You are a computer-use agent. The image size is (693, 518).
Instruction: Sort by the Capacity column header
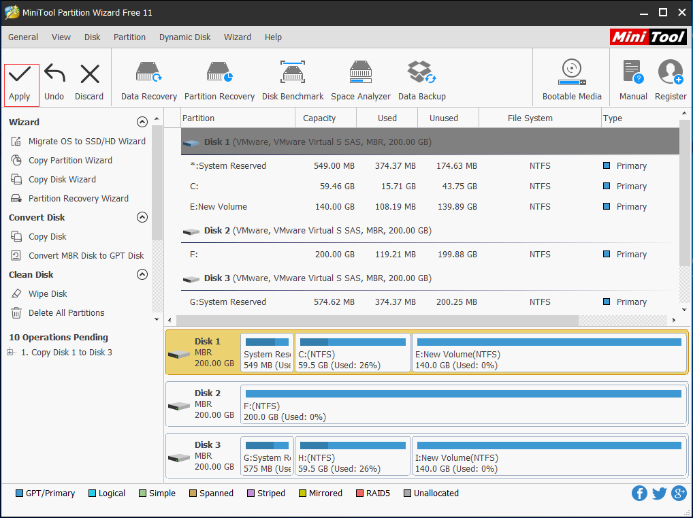coord(325,118)
